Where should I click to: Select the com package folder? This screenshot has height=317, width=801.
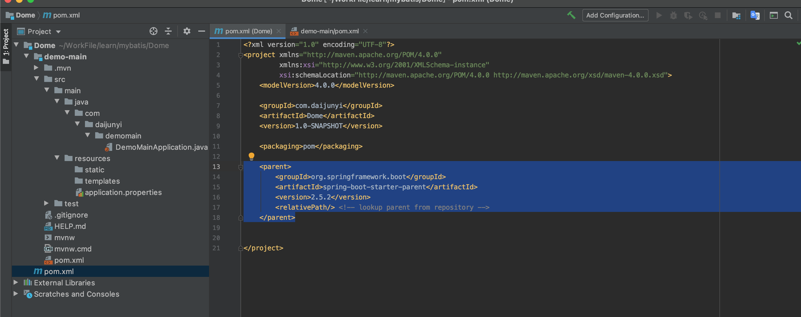coord(87,113)
